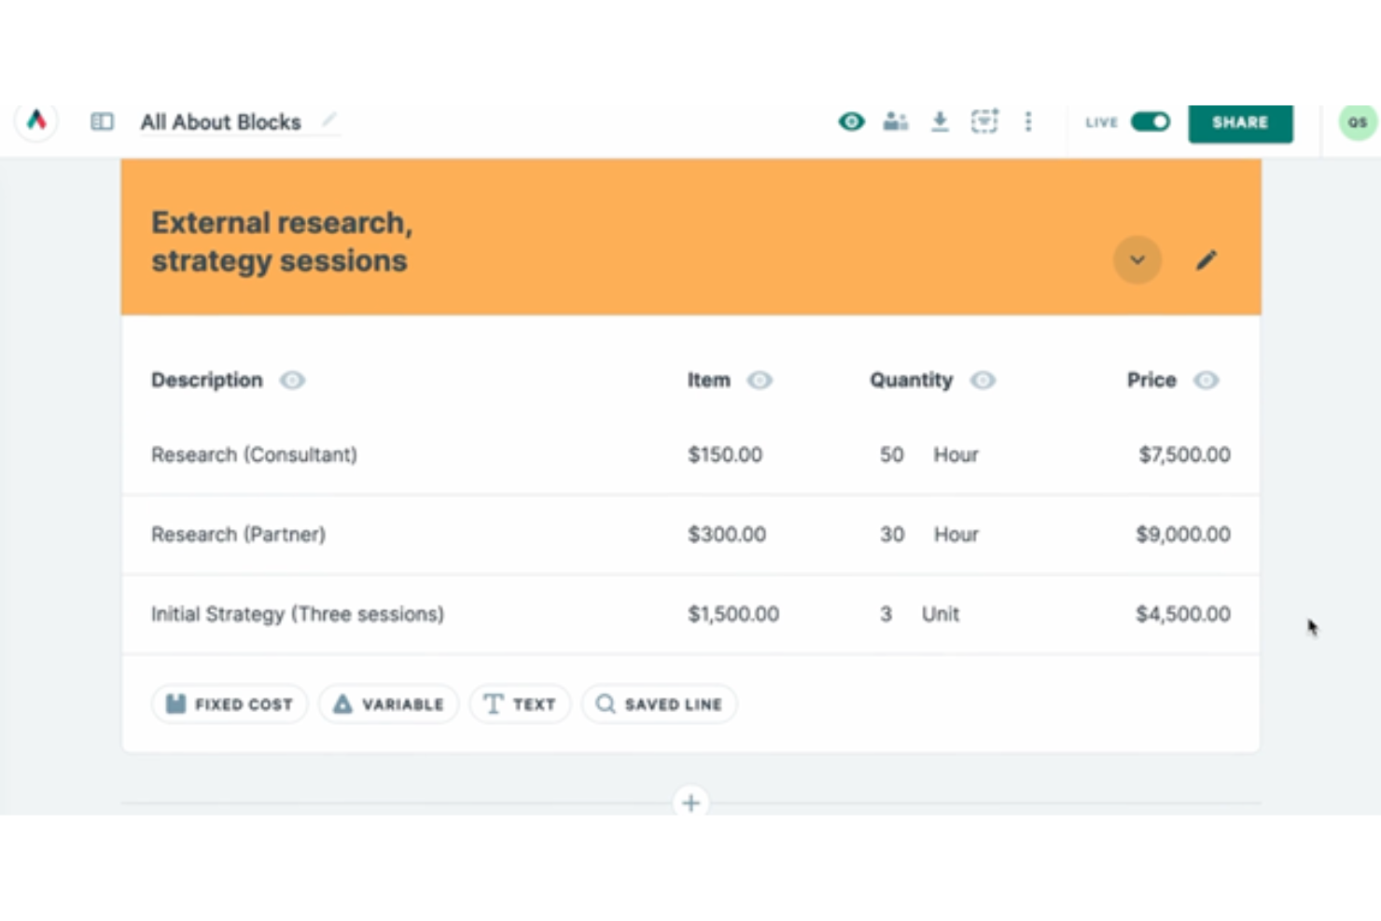Open the preview eye icon in the toolbar
This screenshot has width=1381, height=921.
click(851, 121)
